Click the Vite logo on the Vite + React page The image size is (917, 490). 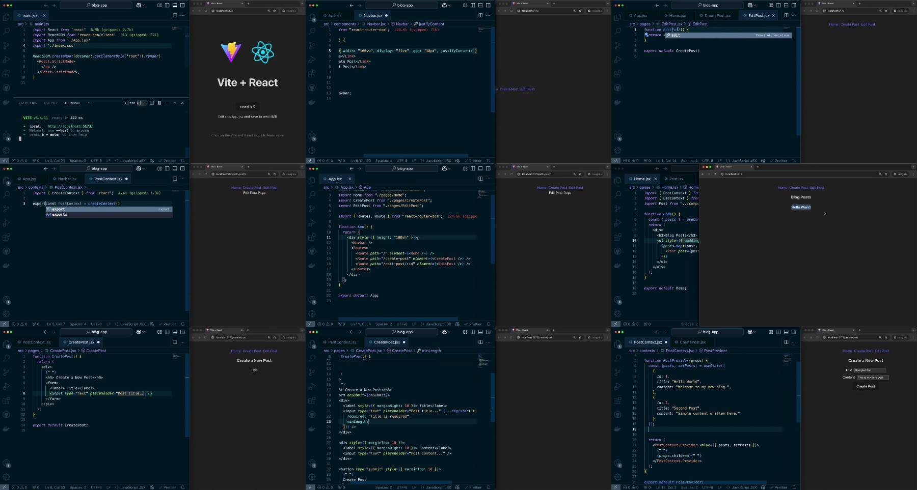tap(231, 52)
